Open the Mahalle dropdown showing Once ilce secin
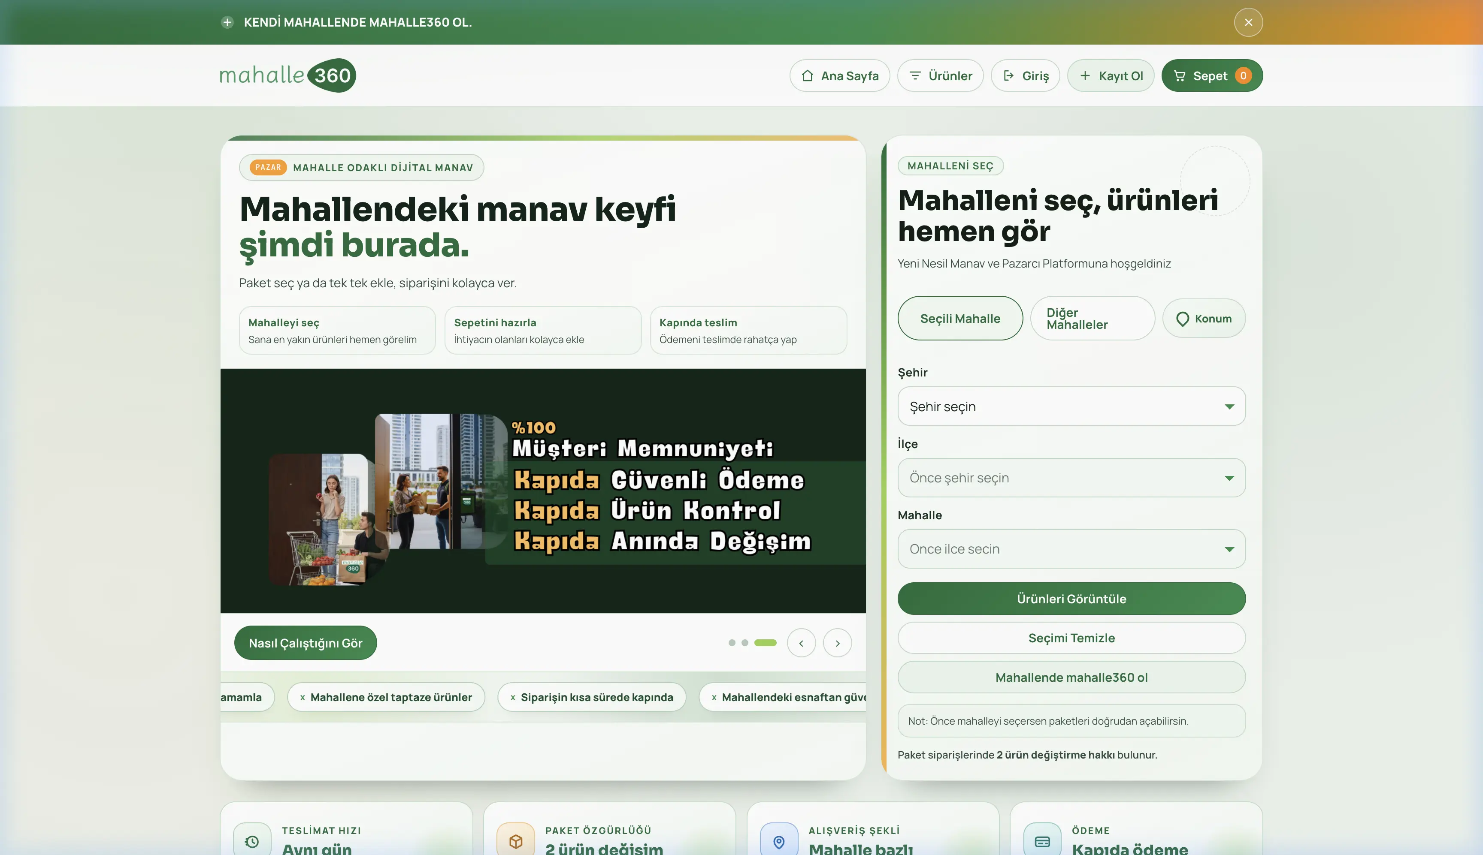 [1071, 549]
